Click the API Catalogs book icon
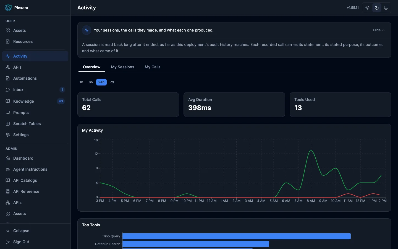 (8, 180)
